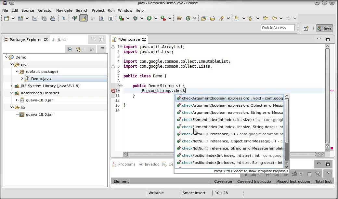Open Package Explorer view menu triangle
This screenshot has height=199, width=338.
coord(103,48)
